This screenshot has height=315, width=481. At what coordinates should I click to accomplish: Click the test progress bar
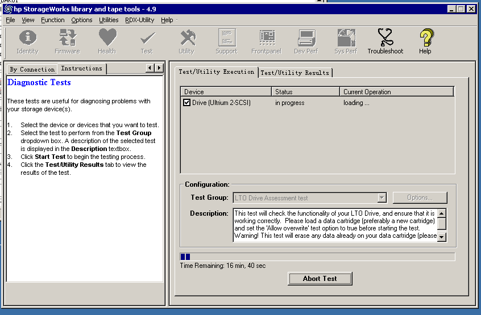coord(317,257)
